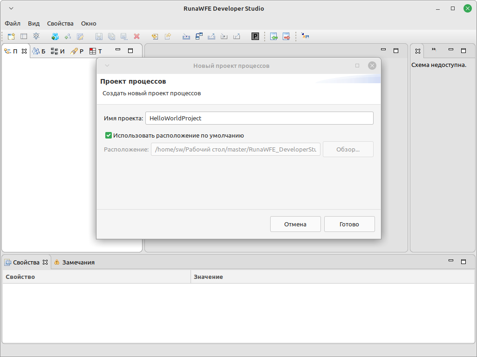Click the red X delete toolbar icon

[137, 36]
